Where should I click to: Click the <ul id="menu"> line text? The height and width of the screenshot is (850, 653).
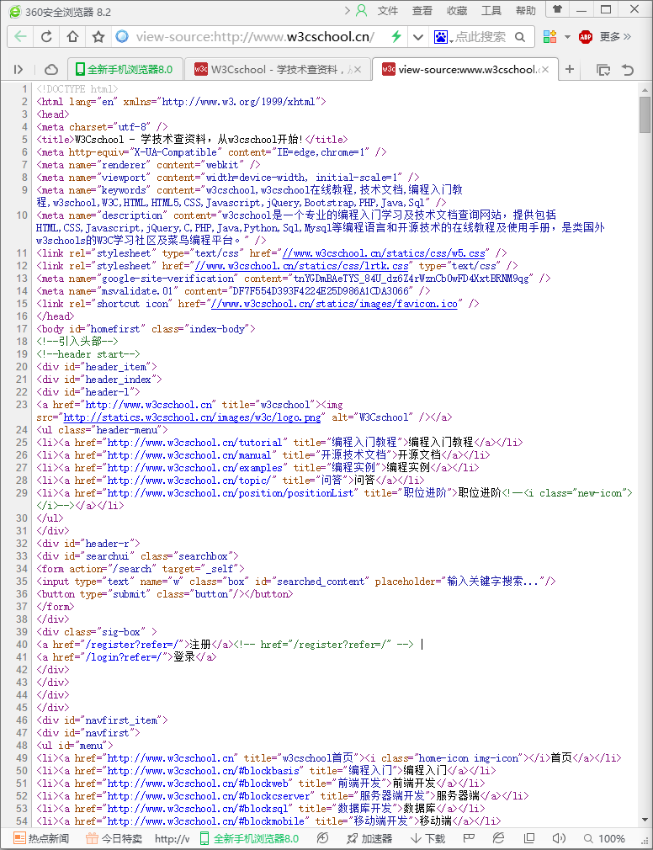click(x=74, y=746)
